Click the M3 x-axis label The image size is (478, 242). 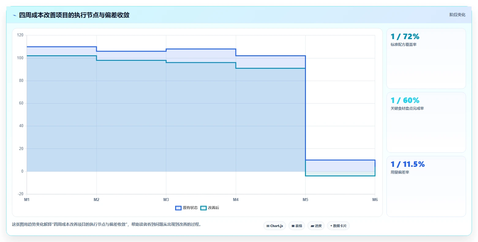(166, 200)
